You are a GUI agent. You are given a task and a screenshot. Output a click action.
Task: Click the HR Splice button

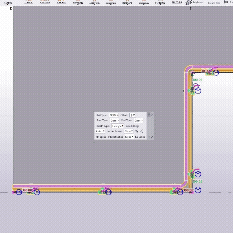tap(101, 137)
